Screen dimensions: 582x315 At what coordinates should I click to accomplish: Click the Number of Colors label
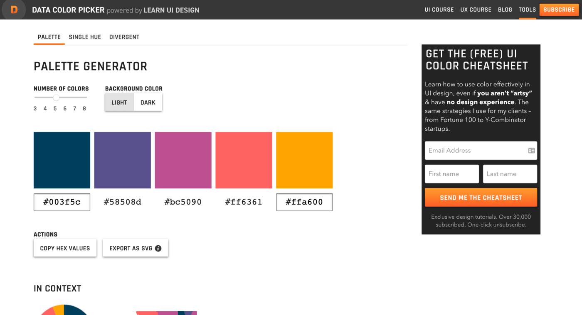click(61, 88)
